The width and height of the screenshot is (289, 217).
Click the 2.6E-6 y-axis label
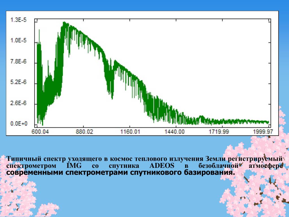coord(18,103)
